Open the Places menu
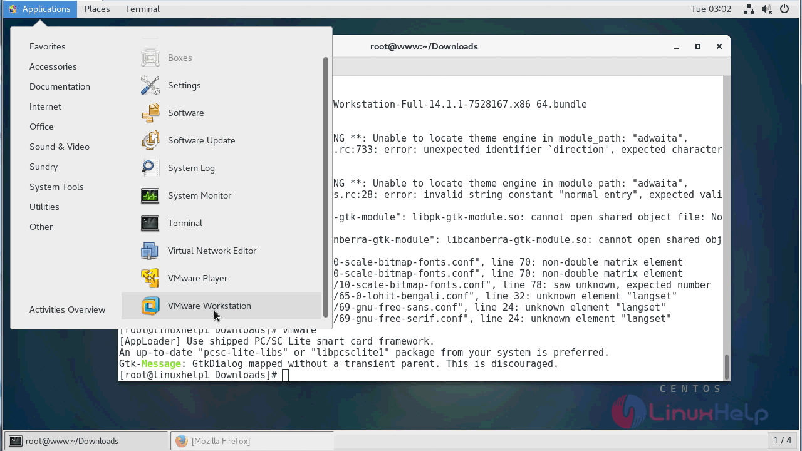The width and height of the screenshot is (802, 451). pyautogui.click(x=97, y=9)
